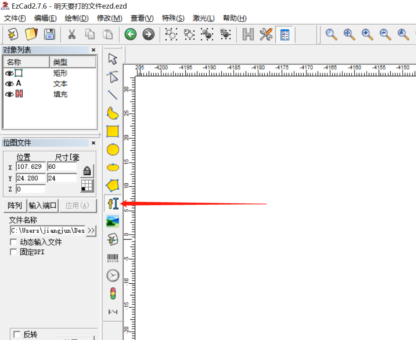Viewport: 416px width, 340px height.
Task: Undo with the green left arrow
Action: (x=130, y=34)
